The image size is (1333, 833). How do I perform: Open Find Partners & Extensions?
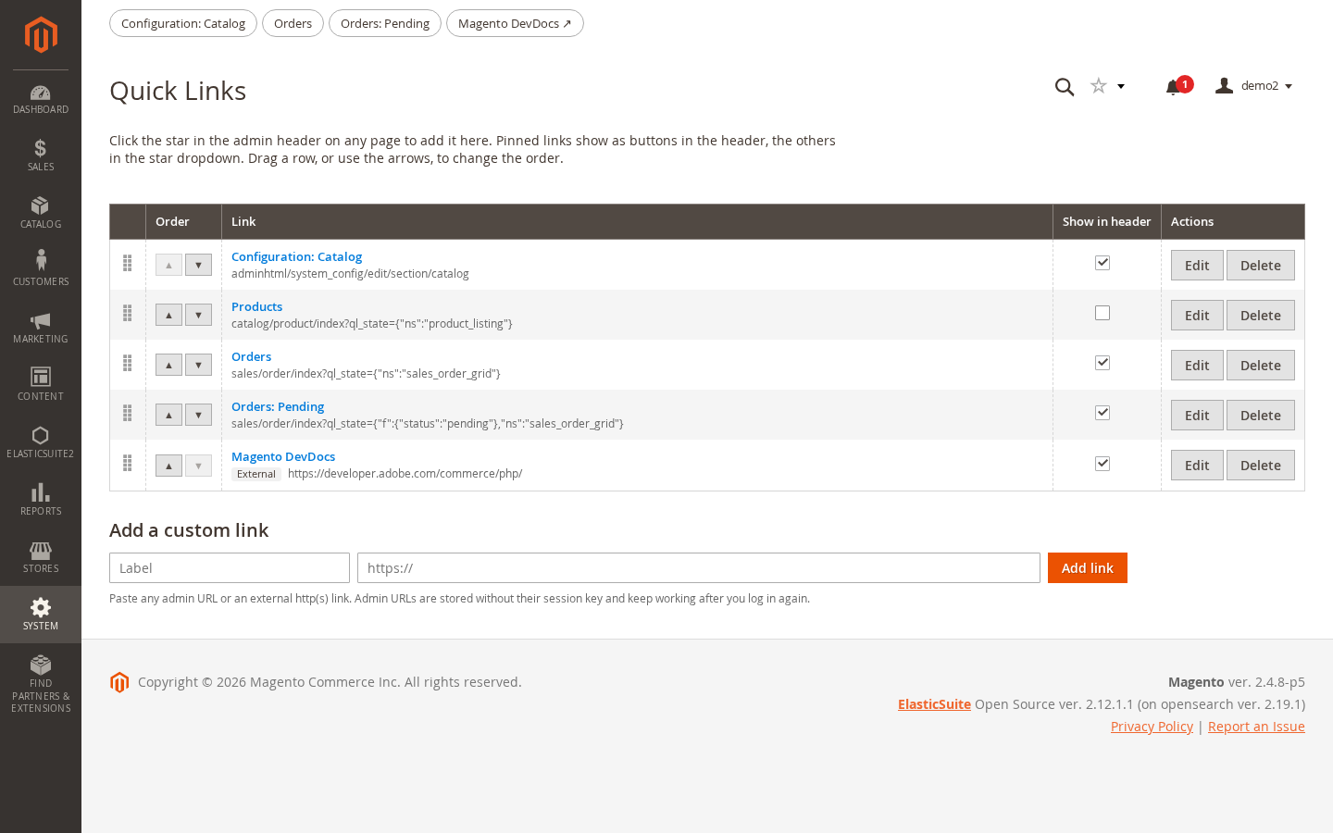pyautogui.click(x=41, y=683)
